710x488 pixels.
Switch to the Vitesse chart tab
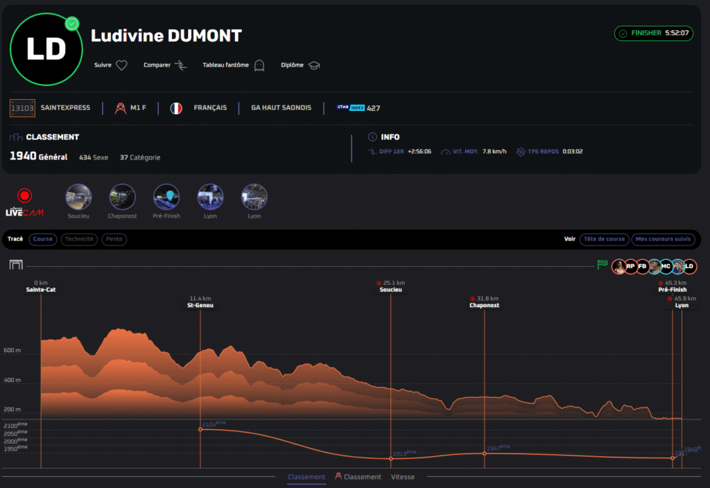tap(403, 477)
